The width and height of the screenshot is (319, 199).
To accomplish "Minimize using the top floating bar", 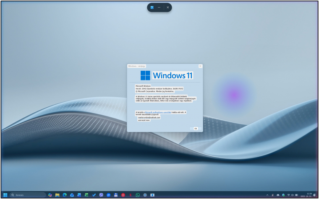I will click(x=159, y=7).
